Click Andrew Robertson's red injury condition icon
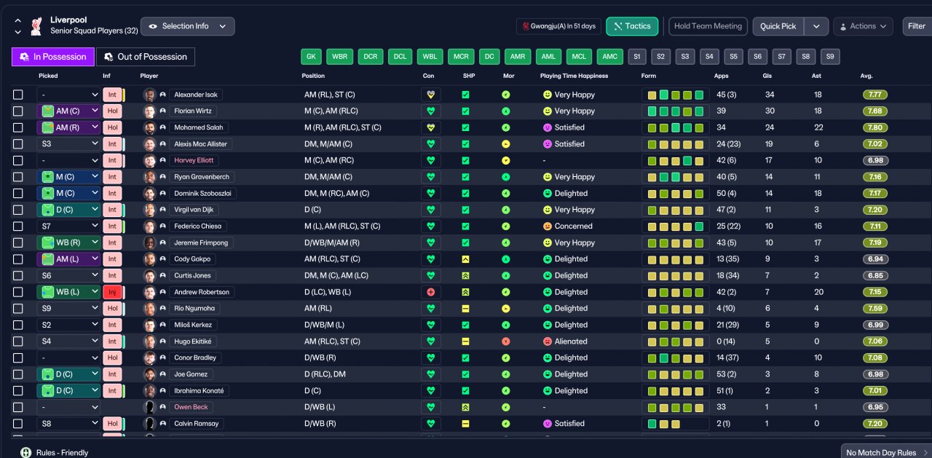Image resolution: width=932 pixels, height=458 pixels. [430, 292]
